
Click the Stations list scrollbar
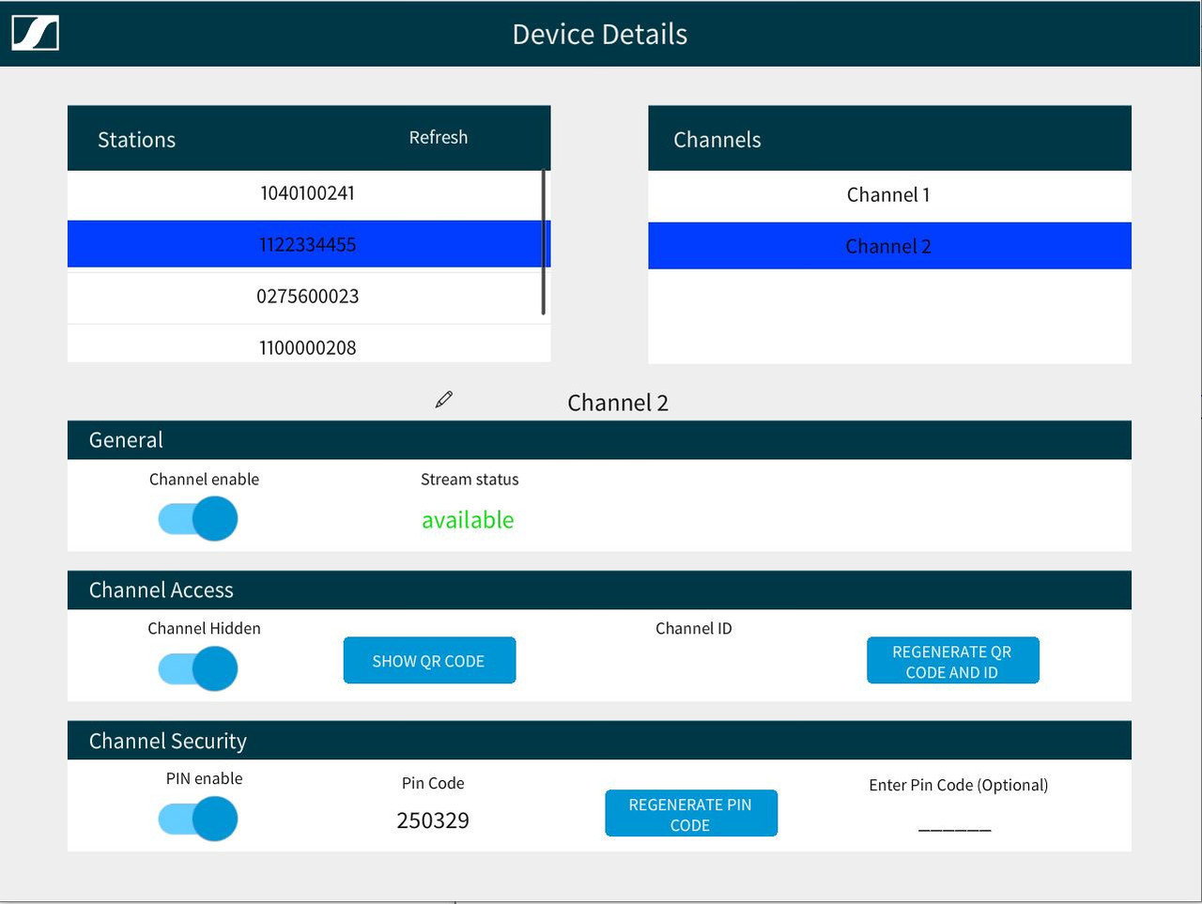pyautogui.click(x=543, y=242)
